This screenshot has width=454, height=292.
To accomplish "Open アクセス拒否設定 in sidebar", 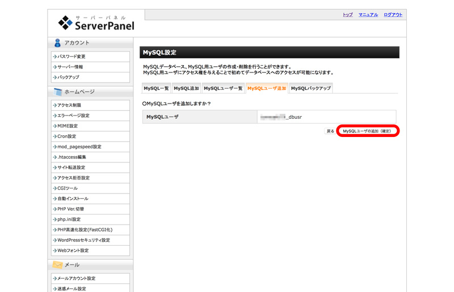I will pyautogui.click(x=90, y=178).
